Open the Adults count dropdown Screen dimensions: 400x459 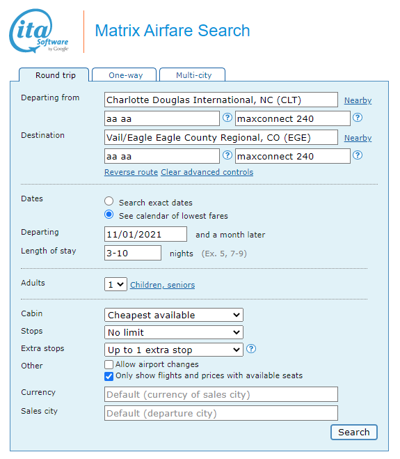(x=115, y=284)
